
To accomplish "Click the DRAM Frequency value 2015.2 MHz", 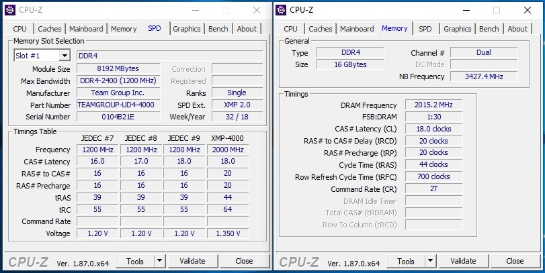I will coord(433,105).
